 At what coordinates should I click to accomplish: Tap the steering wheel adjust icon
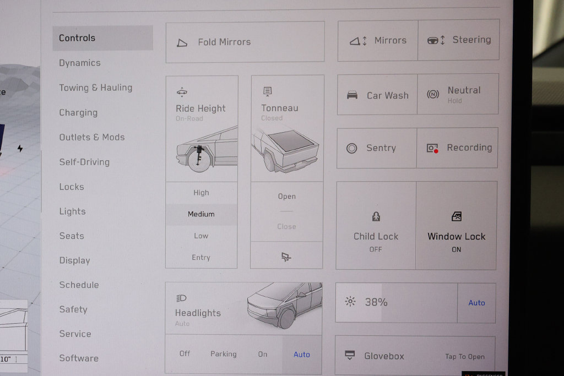coord(436,40)
